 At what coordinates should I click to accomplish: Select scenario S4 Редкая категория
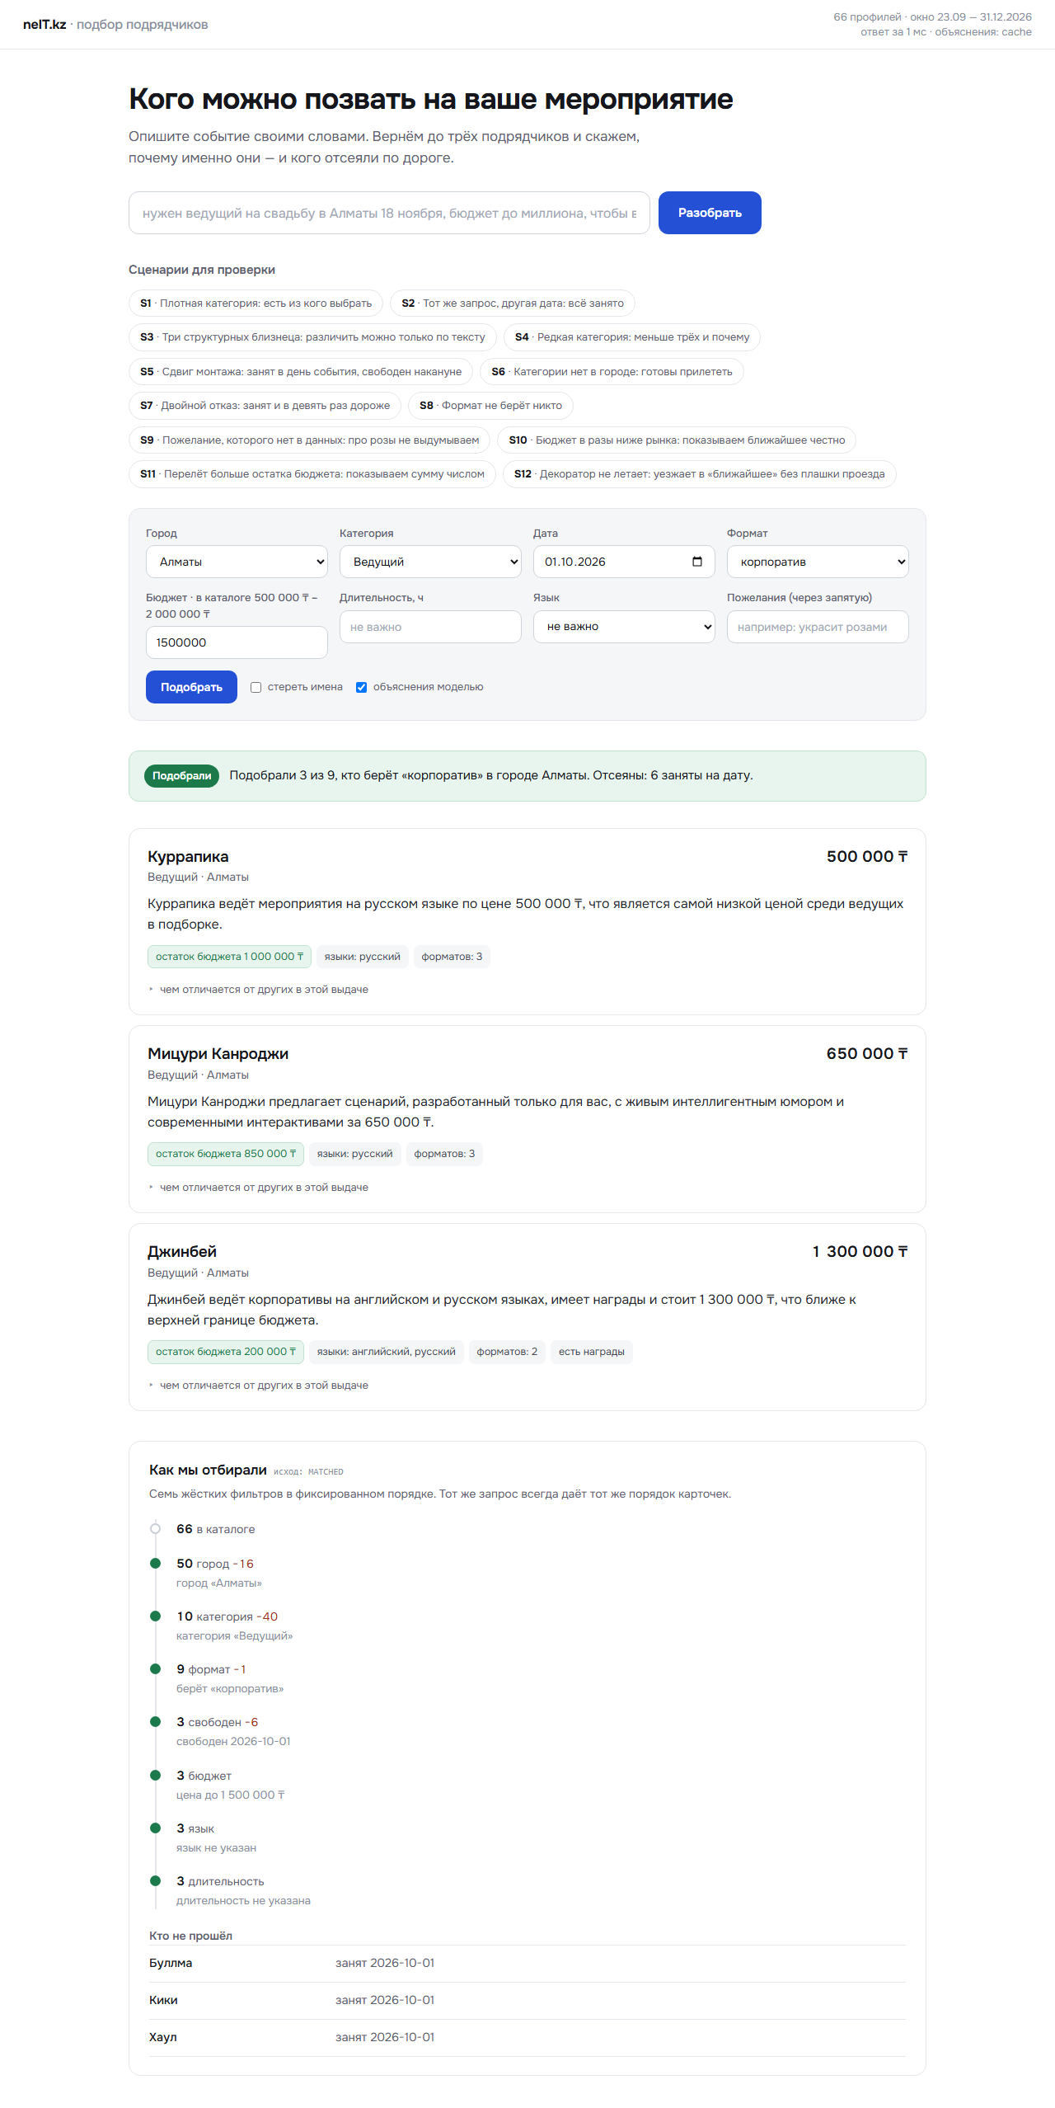(x=632, y=337)
